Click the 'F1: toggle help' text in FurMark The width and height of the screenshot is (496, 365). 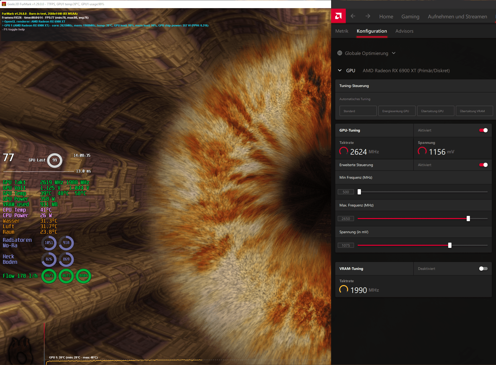(14, 29)
